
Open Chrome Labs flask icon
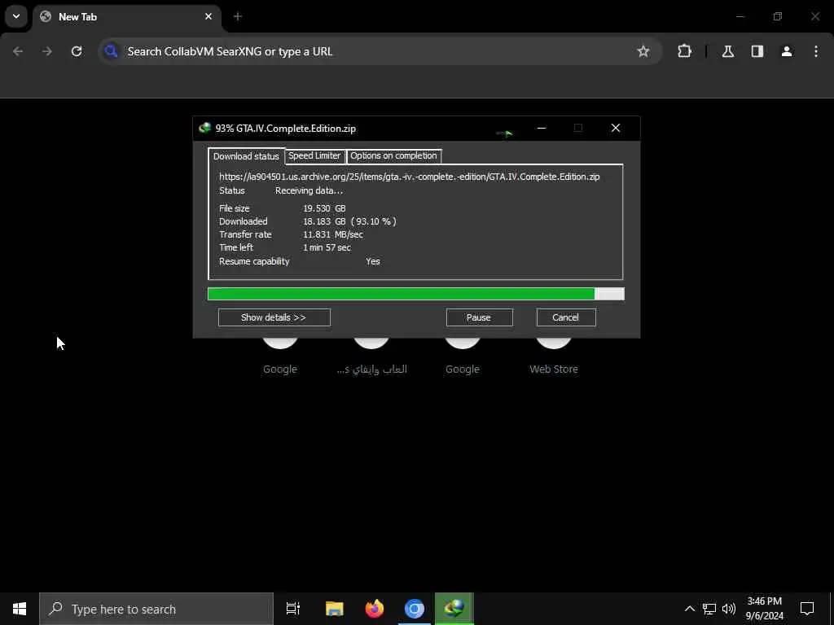pos(728,51)
